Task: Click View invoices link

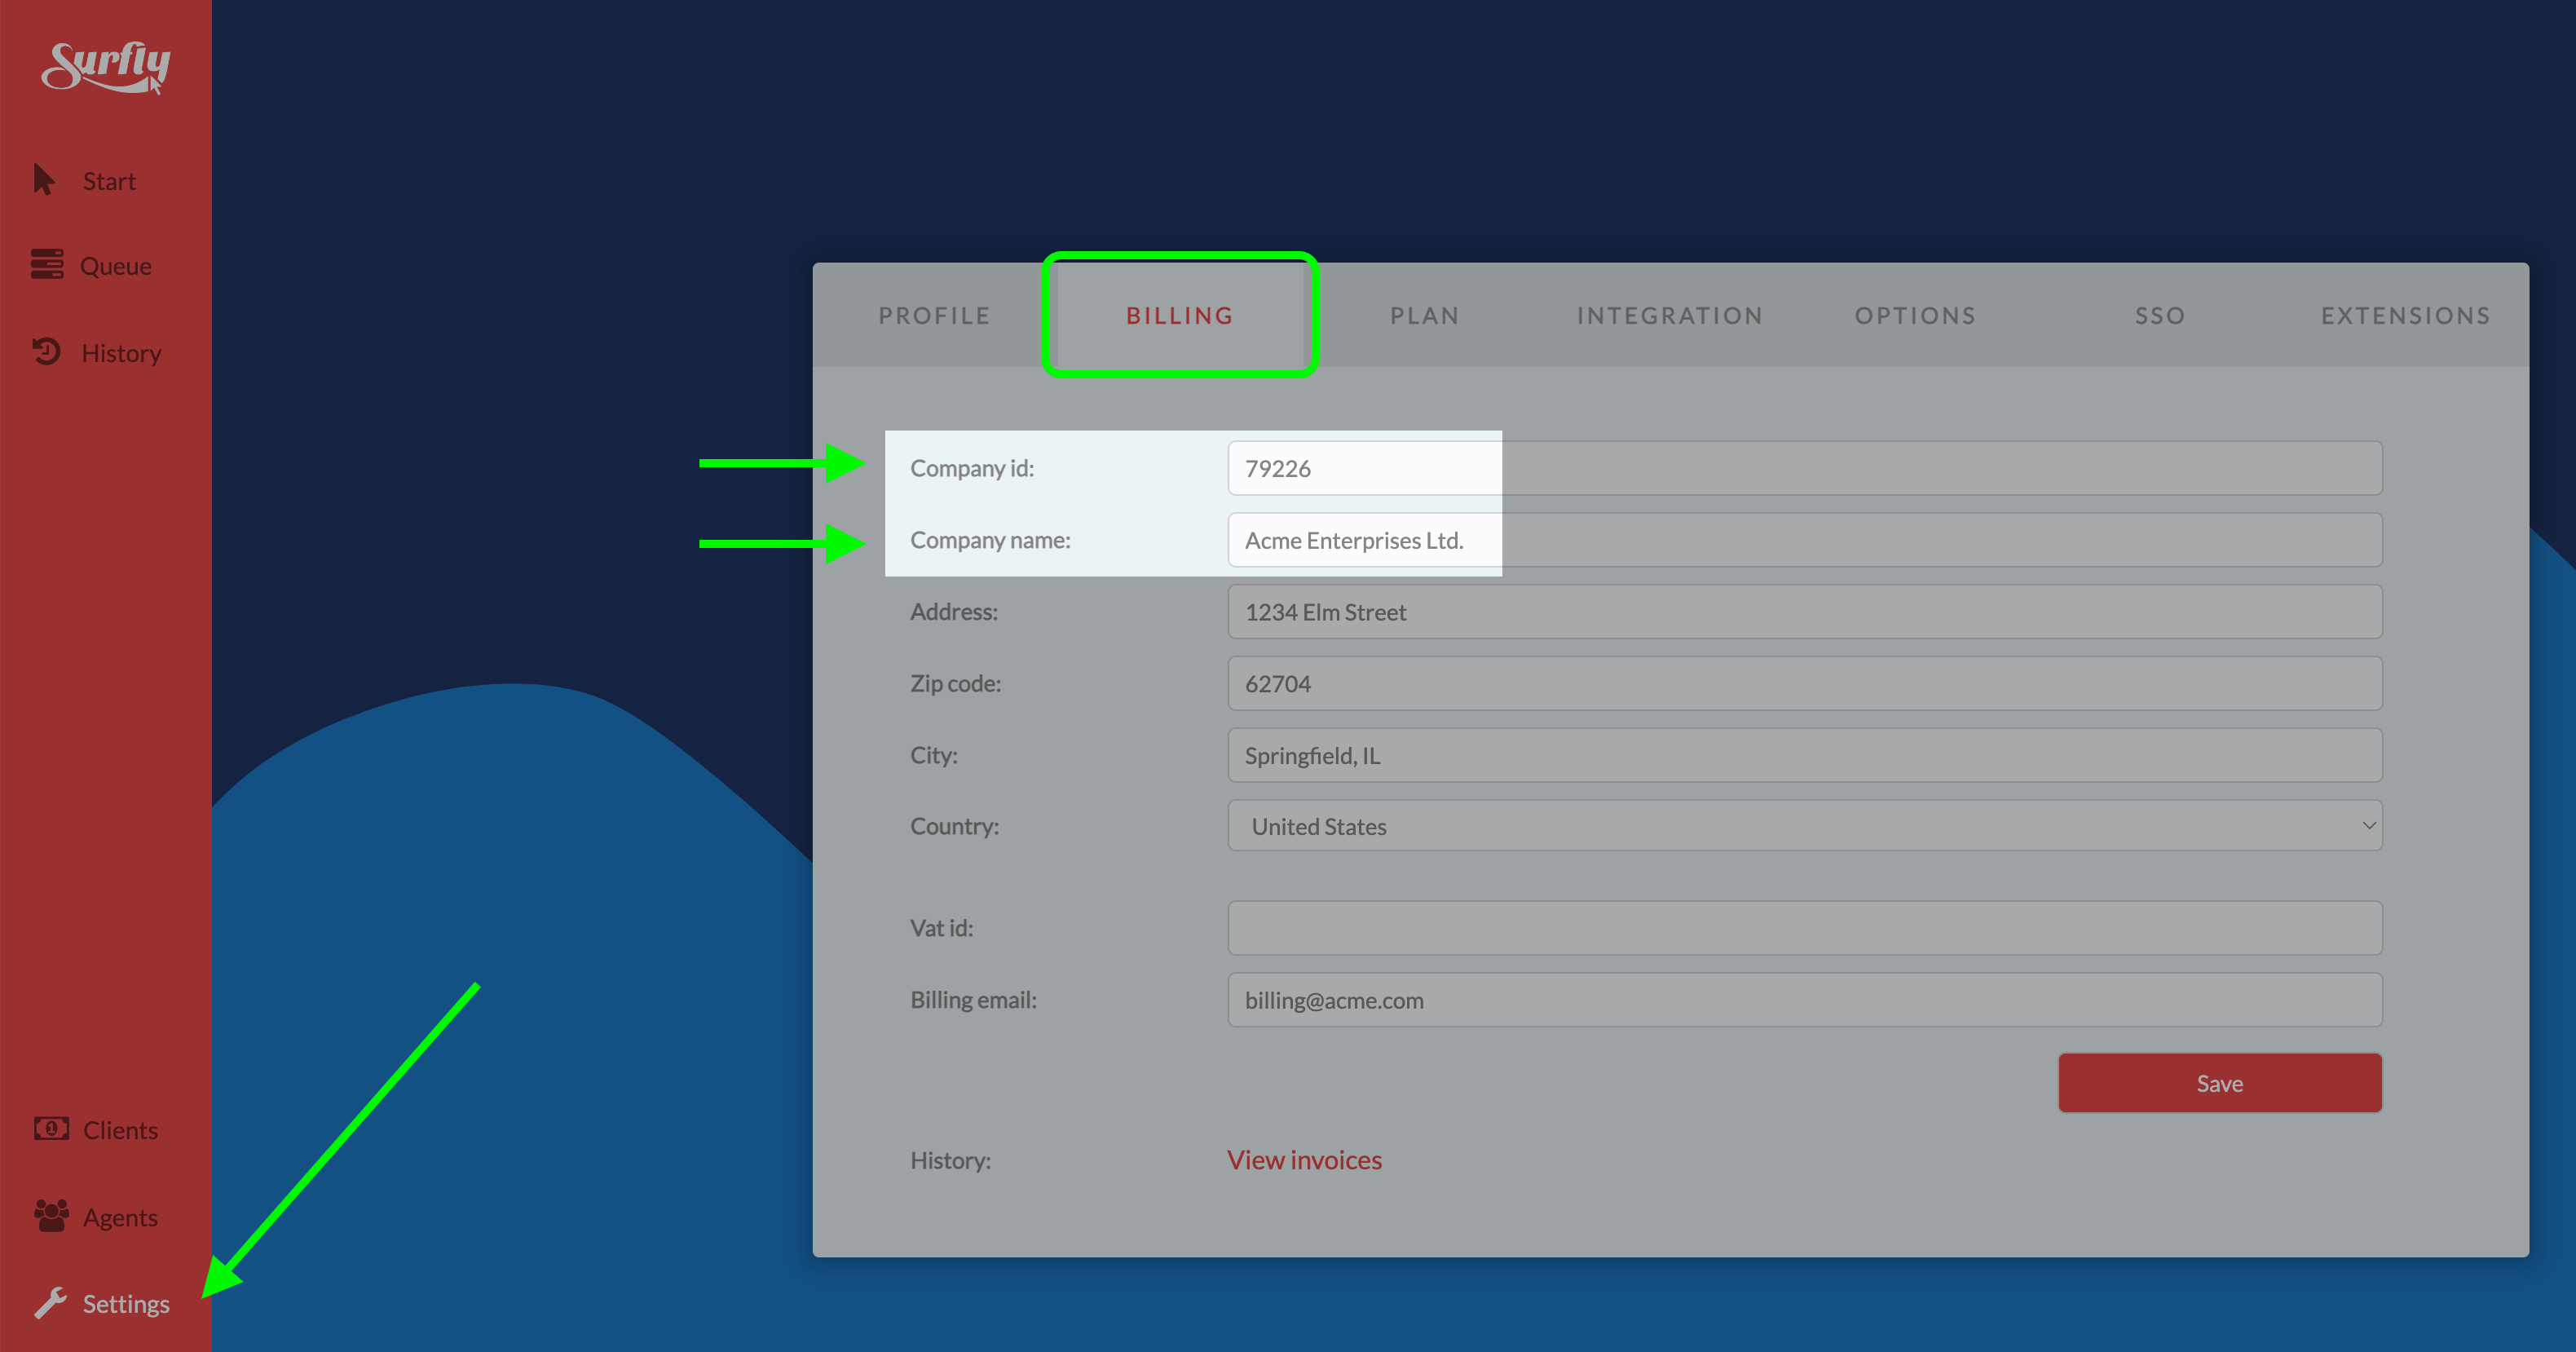Action: tap(1305, 1158)
